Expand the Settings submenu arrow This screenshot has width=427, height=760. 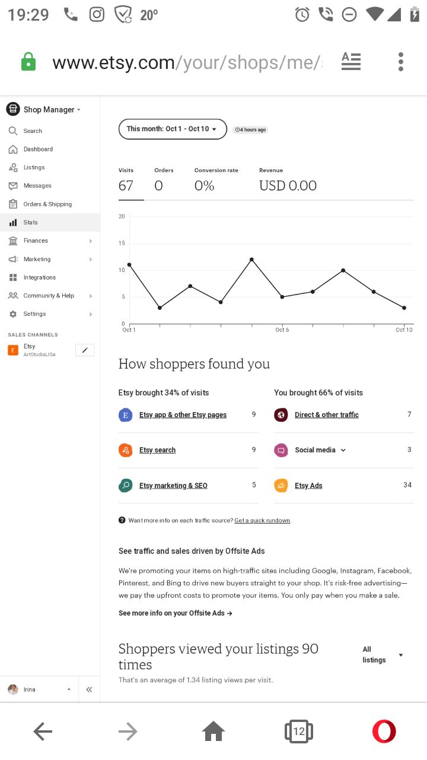(x=90, y=314)
